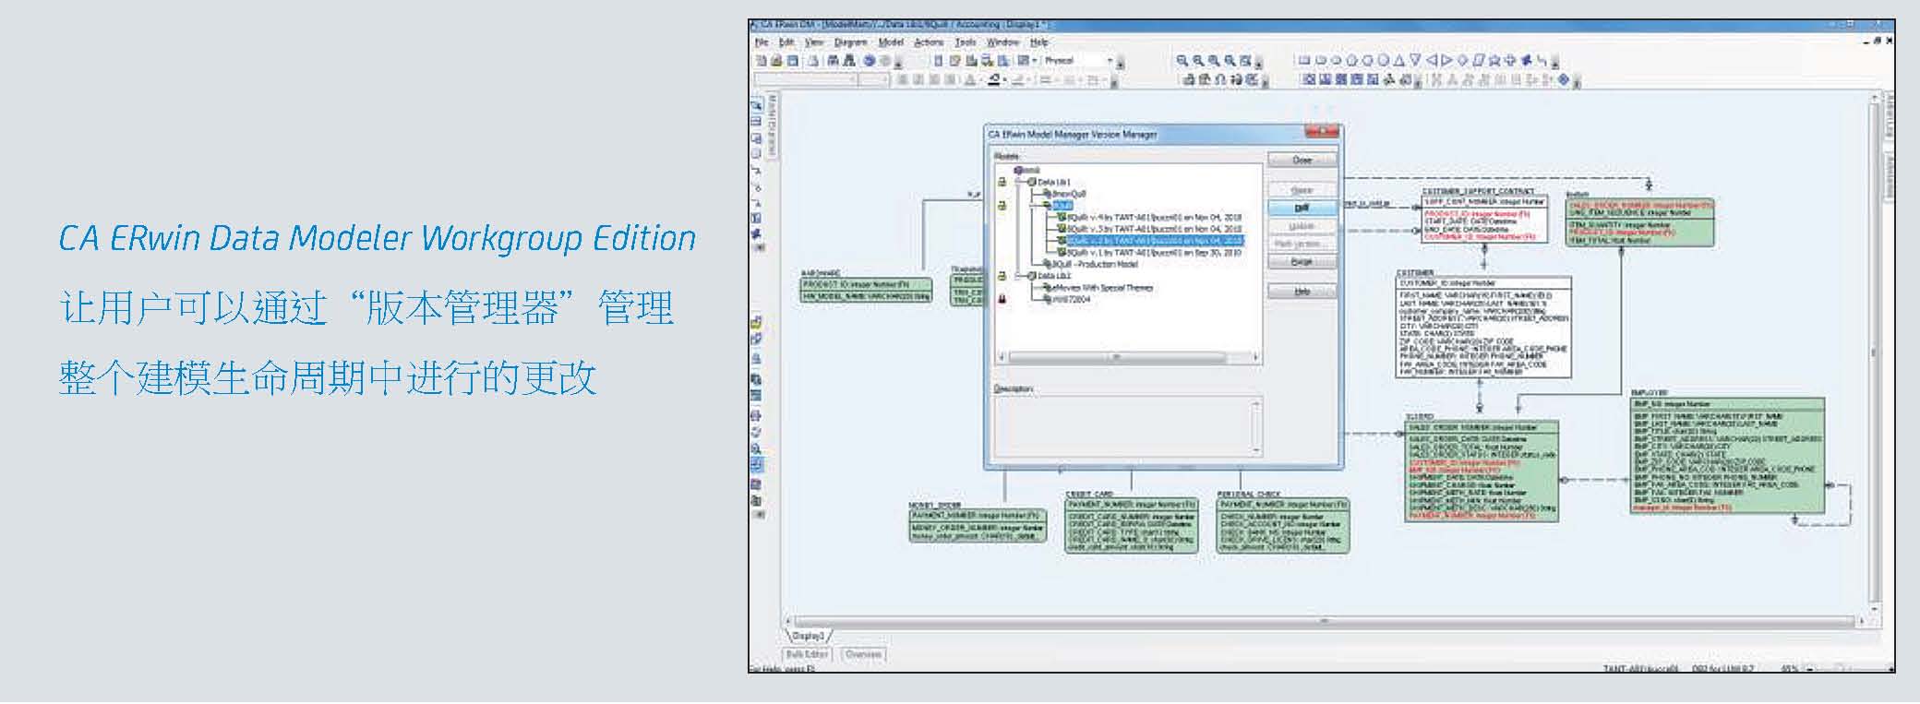Open the File menu
This screenshot has width=1920, height=704.
point(762,42)
